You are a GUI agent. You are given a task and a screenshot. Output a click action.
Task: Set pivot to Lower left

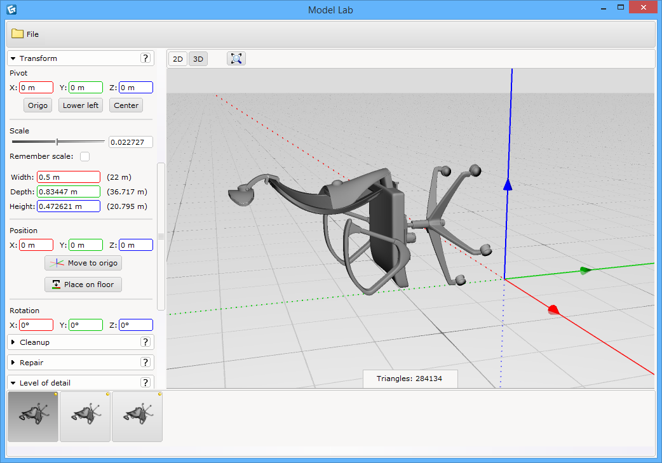click(81, 105)
